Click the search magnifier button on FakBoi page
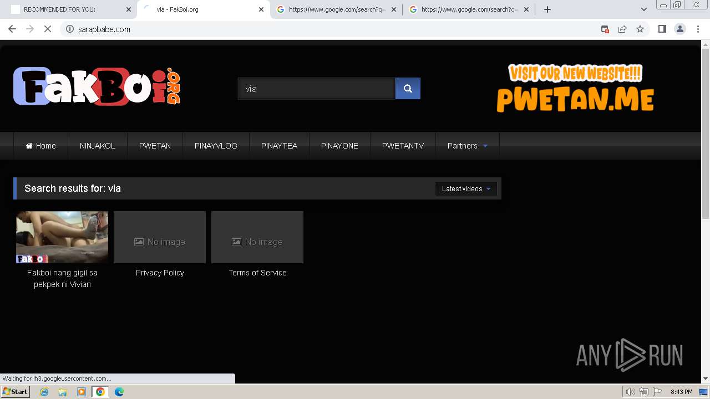The image size is (710, 399). point(408,89)
